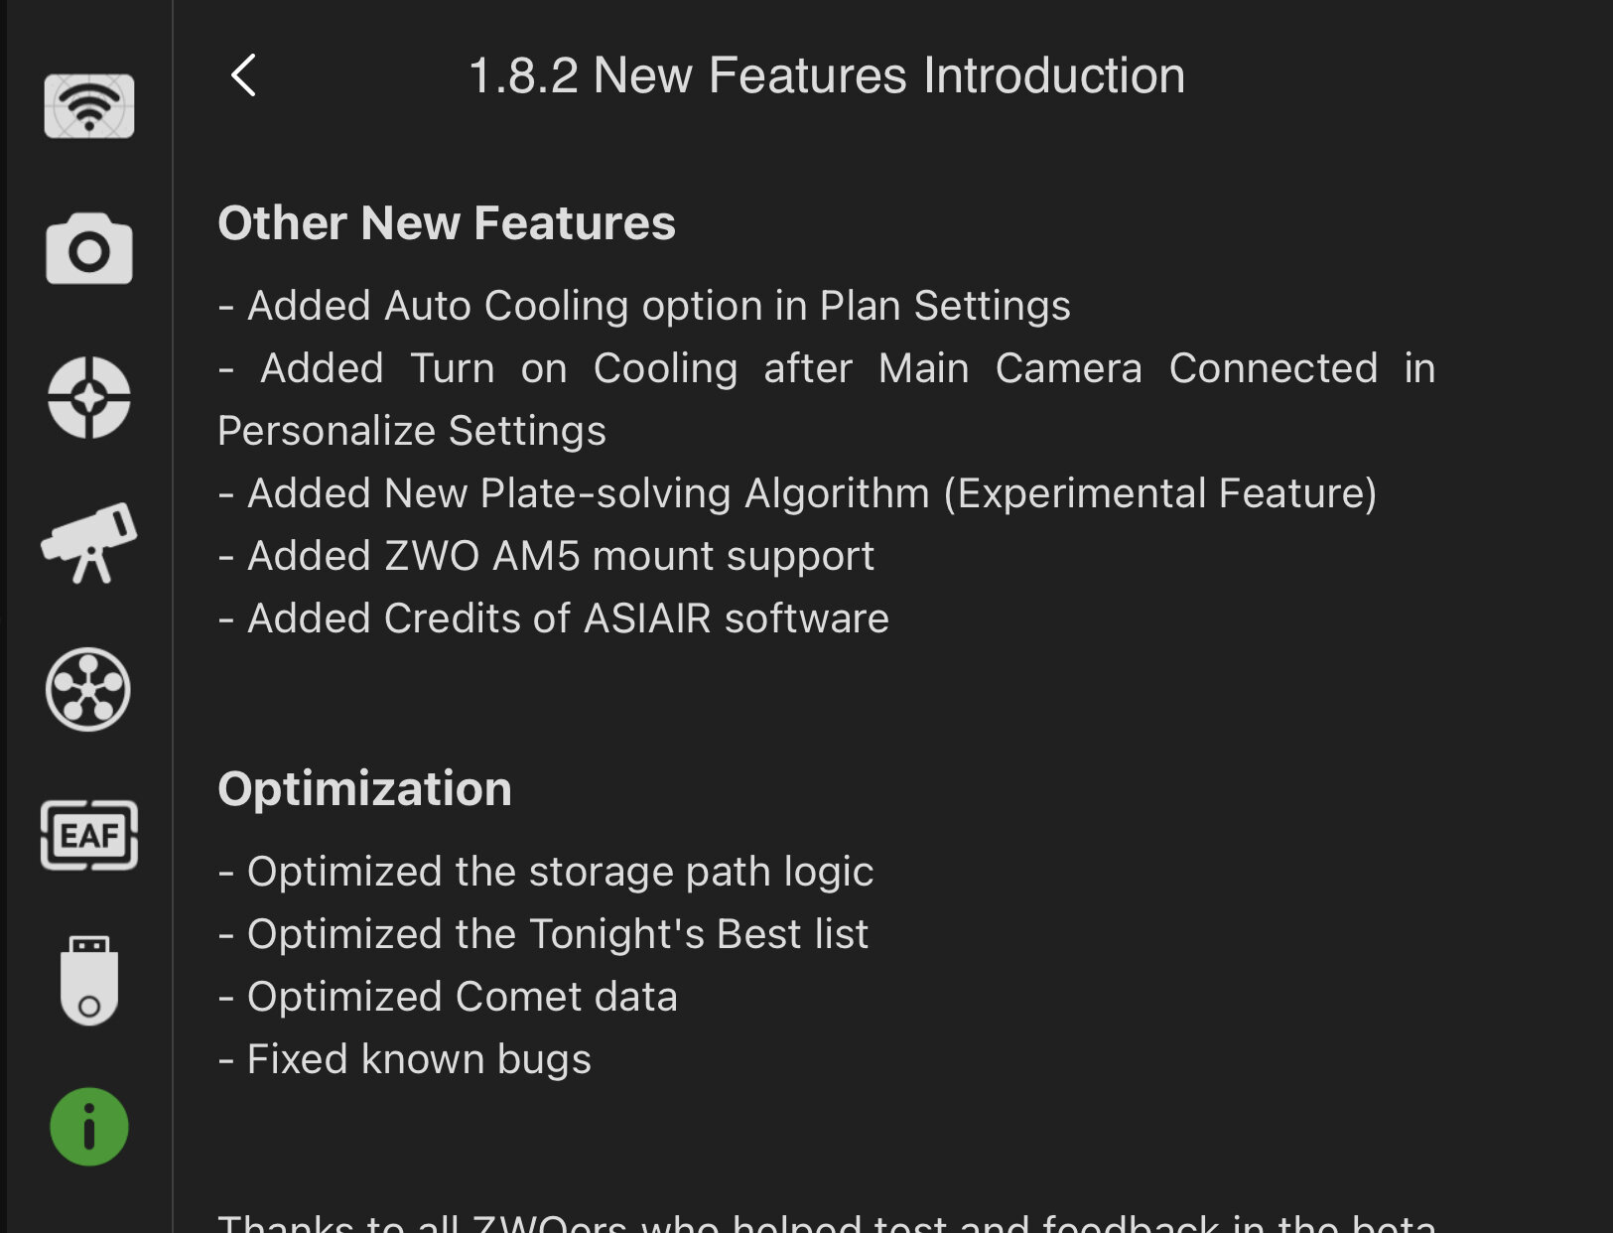Click the Auto Cooling option line

(x=645, y=306)
